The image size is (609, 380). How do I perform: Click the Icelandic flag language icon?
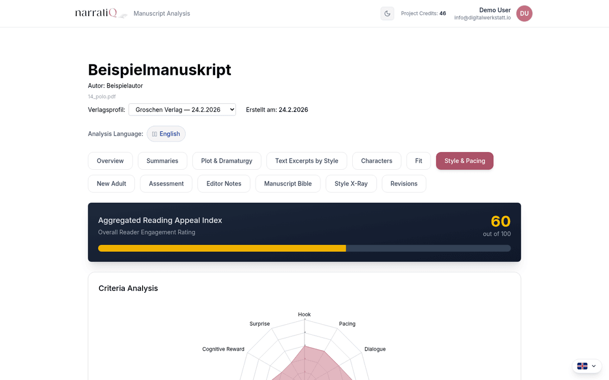pos(583,366)
